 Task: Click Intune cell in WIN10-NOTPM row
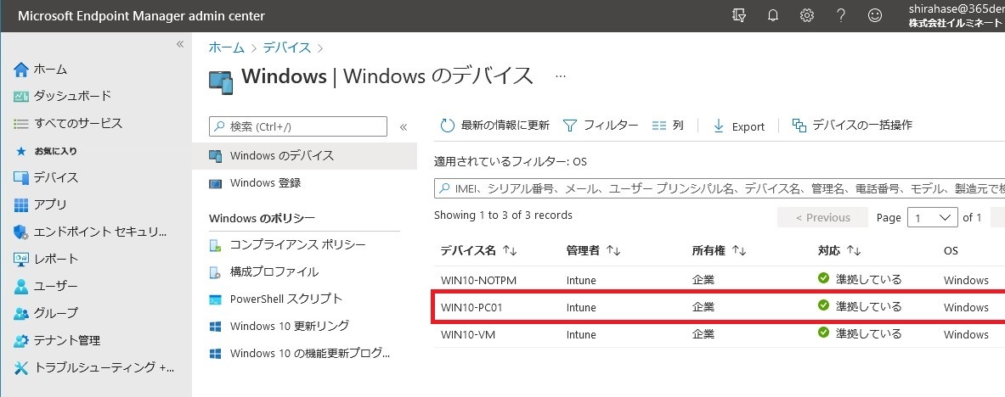(581, 281)
